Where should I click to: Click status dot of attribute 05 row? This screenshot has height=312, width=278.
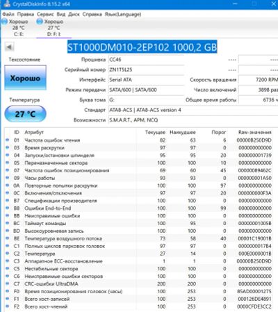pyautogui.click(x=7, y=163)
